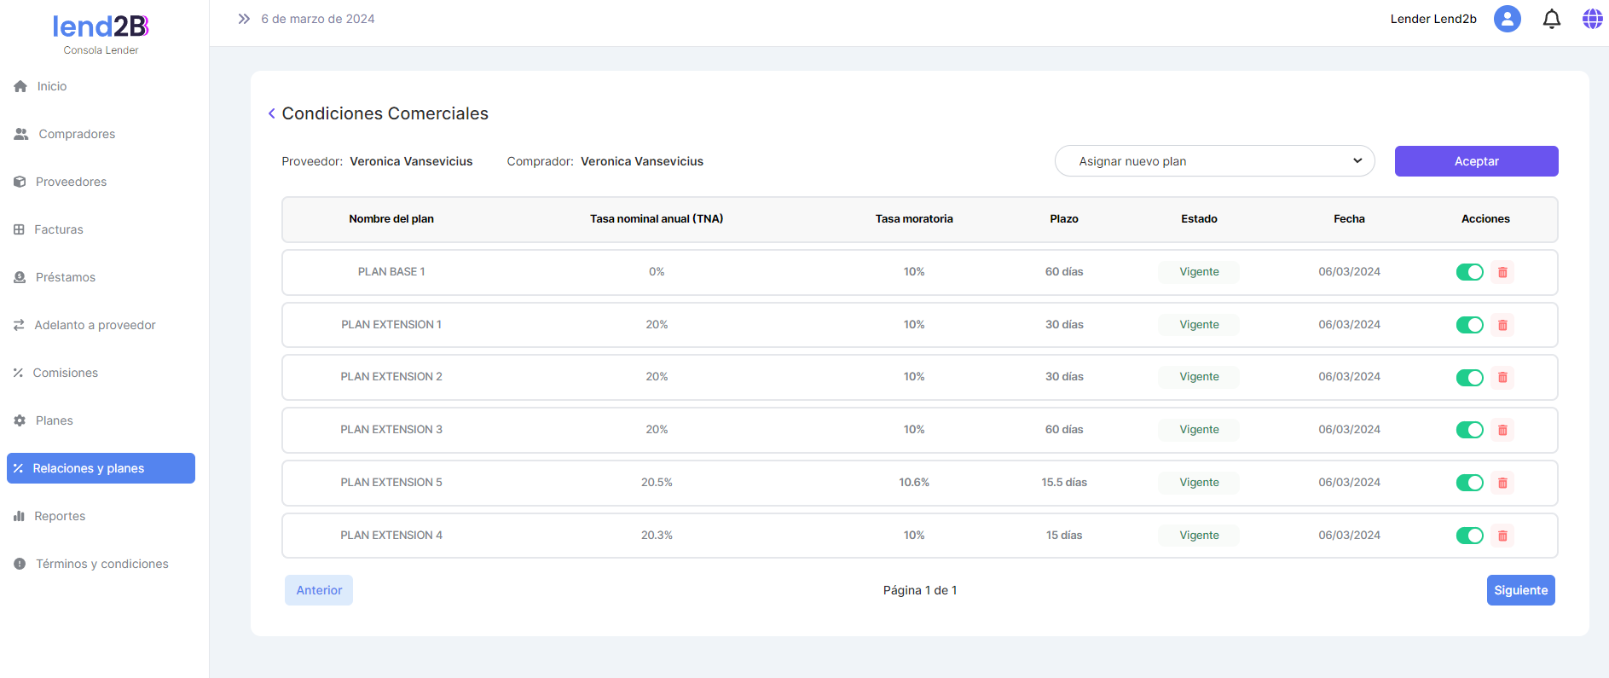Disable the PLAN BASE 1 toggle
The height and width of the screenshot is (678, 1609).
(x=1469, y=272)
